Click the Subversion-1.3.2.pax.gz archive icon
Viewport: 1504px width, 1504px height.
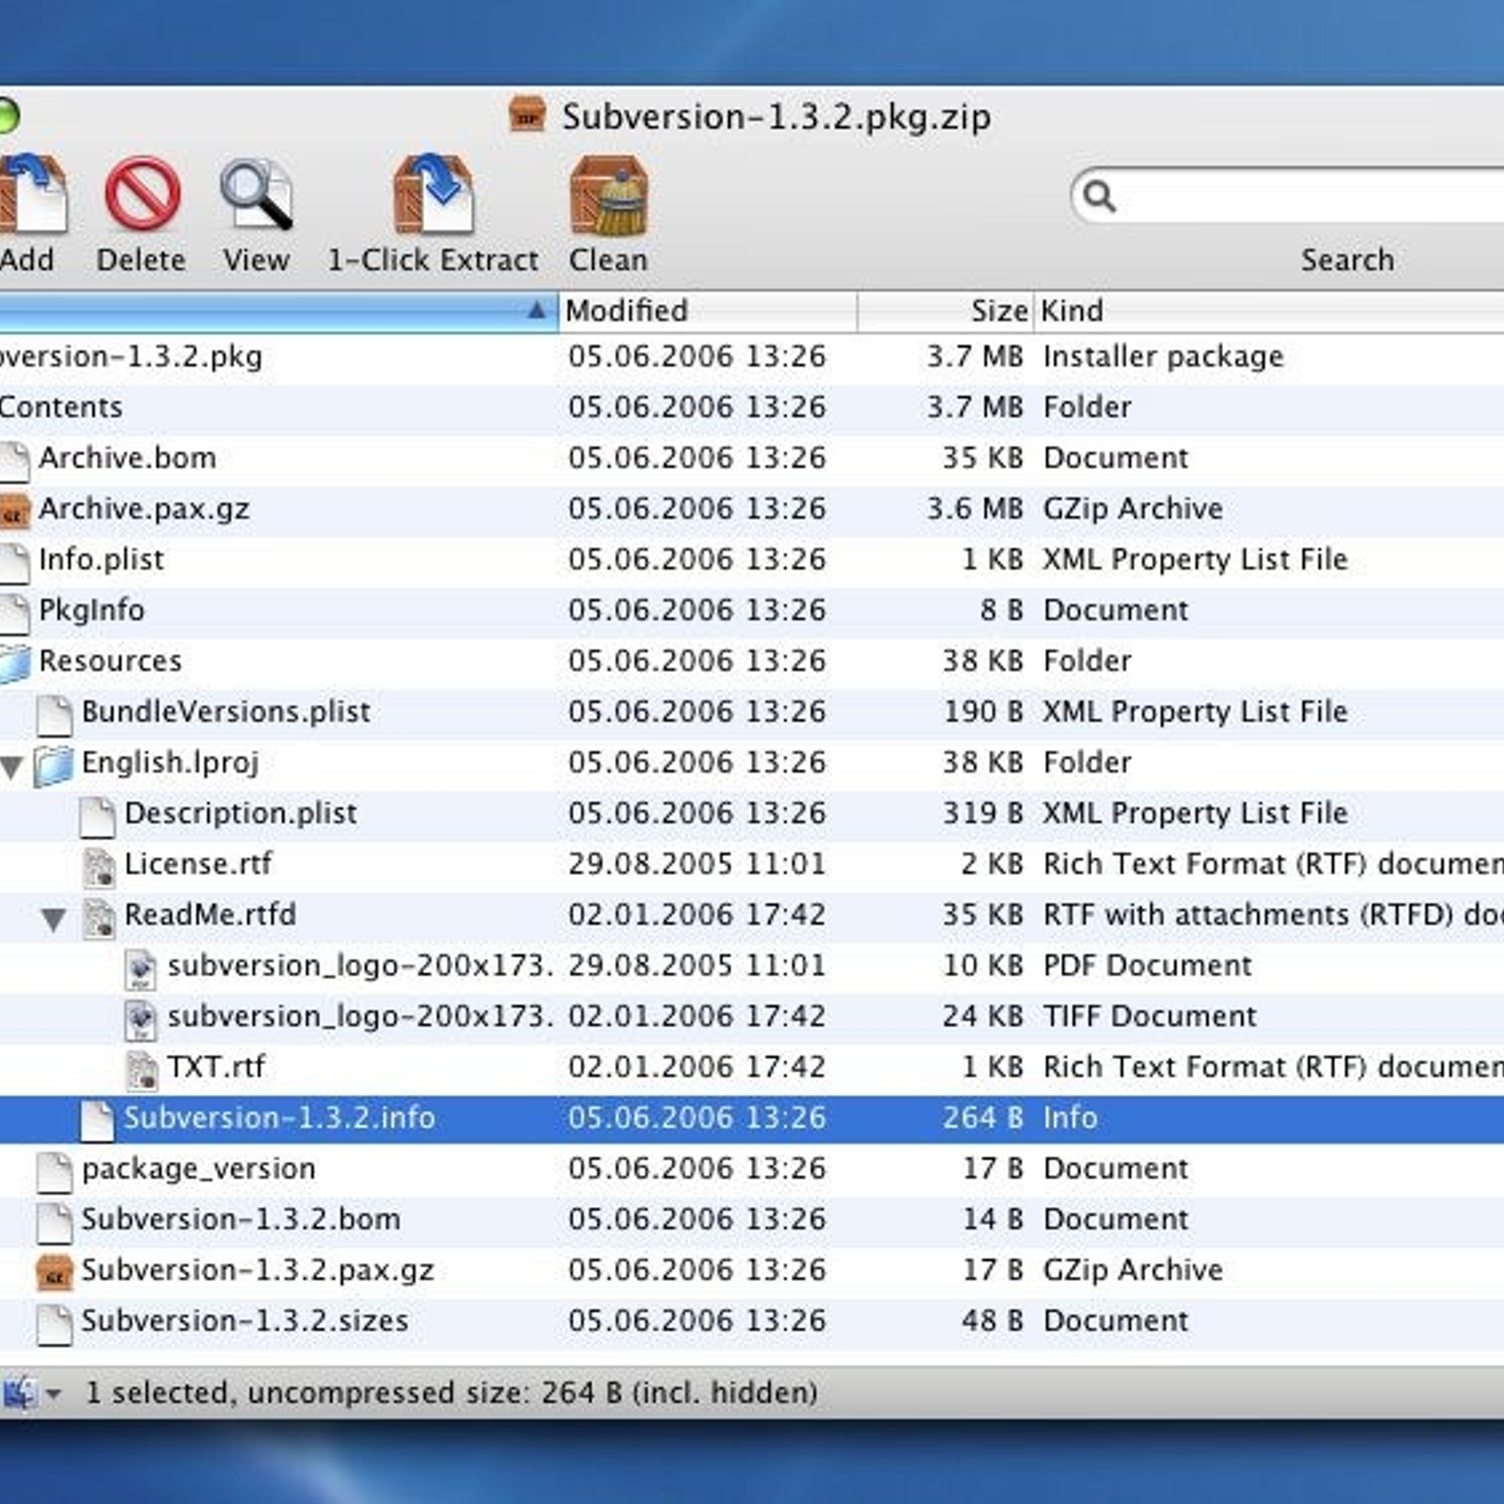click(54, 1272)
